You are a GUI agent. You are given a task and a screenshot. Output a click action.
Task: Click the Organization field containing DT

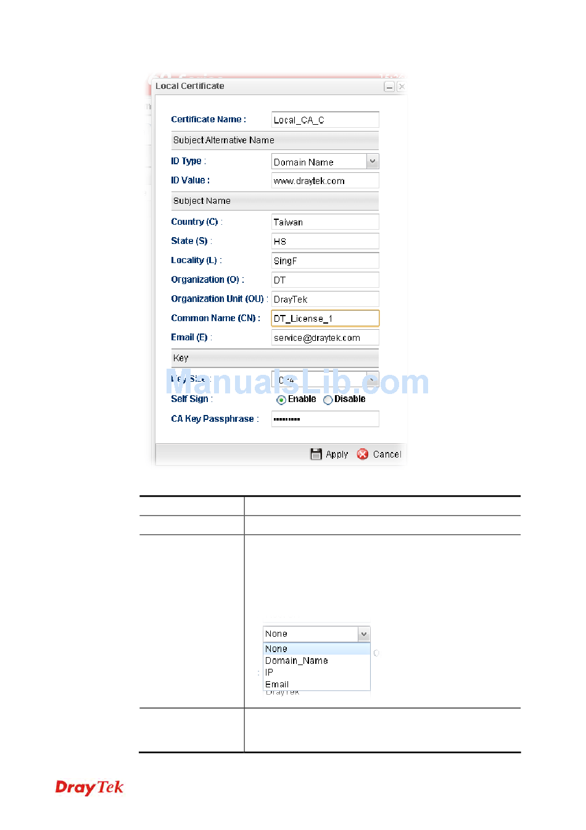pyautogui.click(x=325, y=280)
